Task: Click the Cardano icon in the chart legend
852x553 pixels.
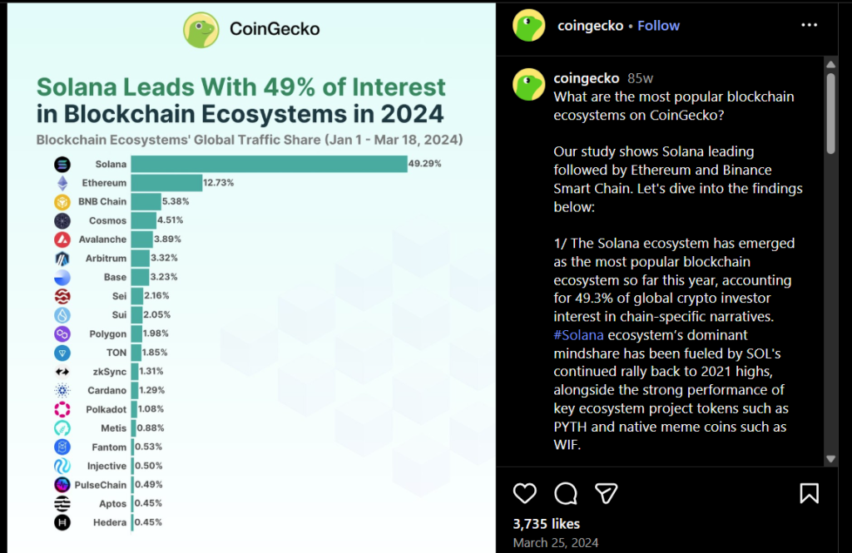Action: (x=62, y=390)
